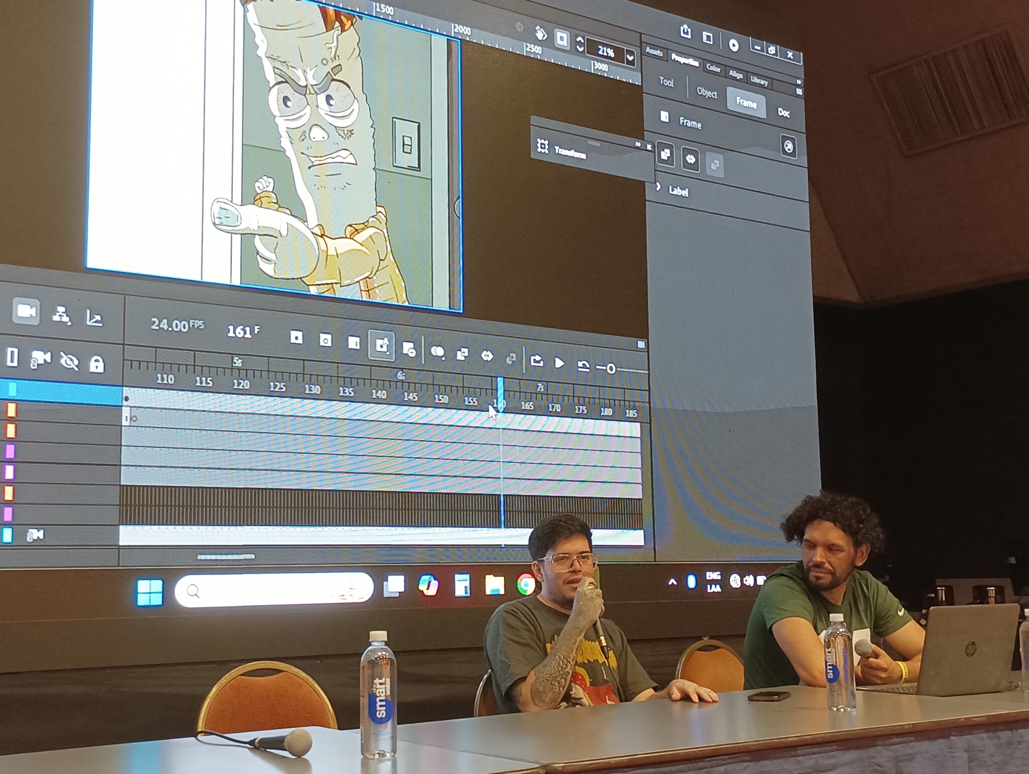Insert blank keyframe icon
This screenshot has height=774, width=1029.
(326, 340)
